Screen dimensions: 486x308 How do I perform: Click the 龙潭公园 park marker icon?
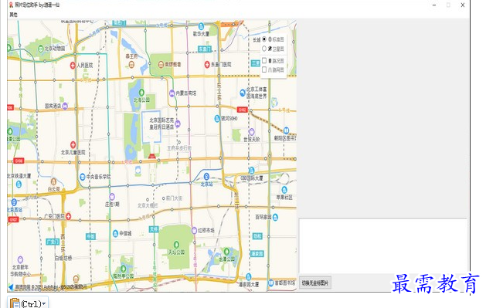click(x=226, y=252)
